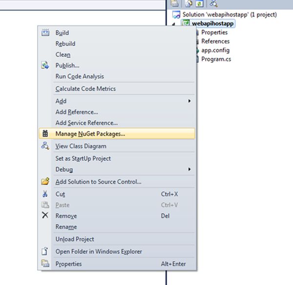Click the webapihostapp C# project icon

pos(186,24)
